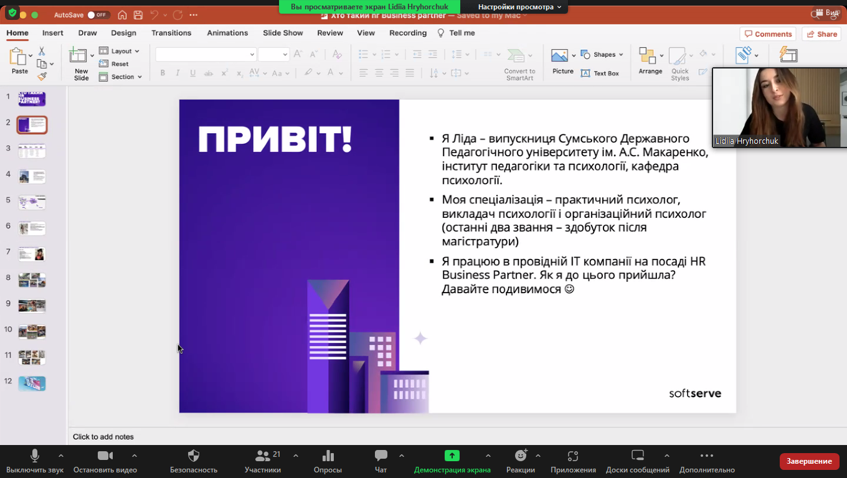The height and width of the screenshot is (478, 847).
Task: Open the text highlight color dropdown
Action: click(318, 73)
